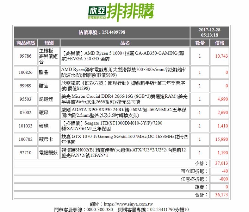Click the 合計 label

[201, 195]
